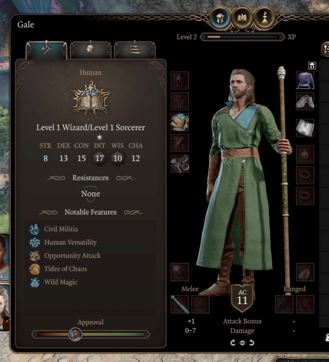This screenshot has width=329, height=362.
Task: Click the empty helmet equipment slot
Action: tap(180, 80)
